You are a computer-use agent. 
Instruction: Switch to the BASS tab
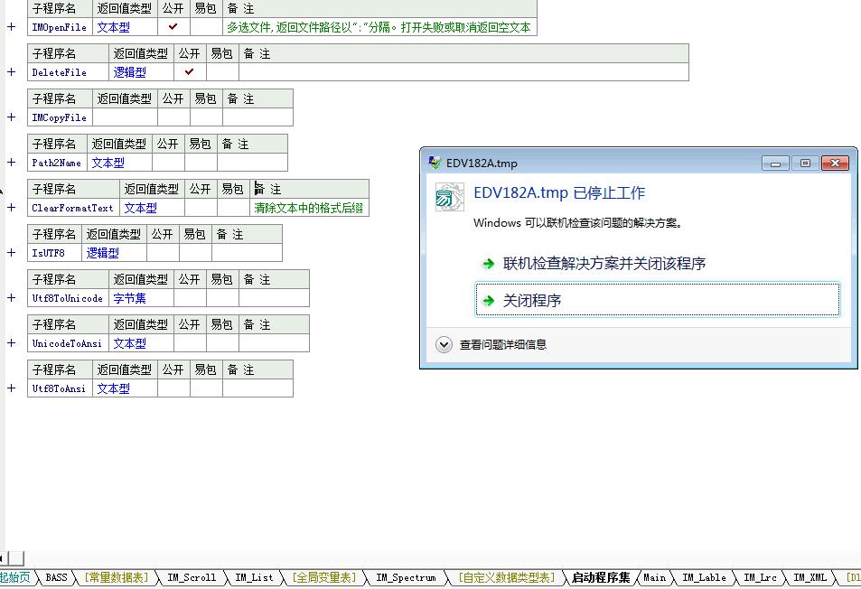coord(57,577)
